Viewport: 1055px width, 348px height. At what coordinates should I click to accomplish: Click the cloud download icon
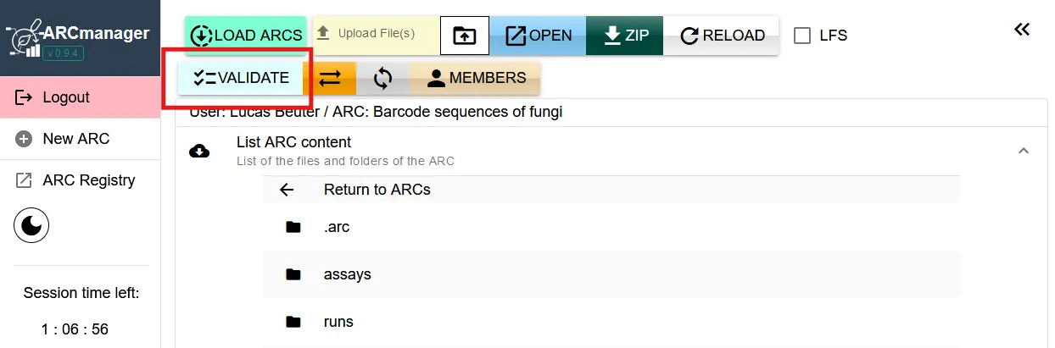199,151
